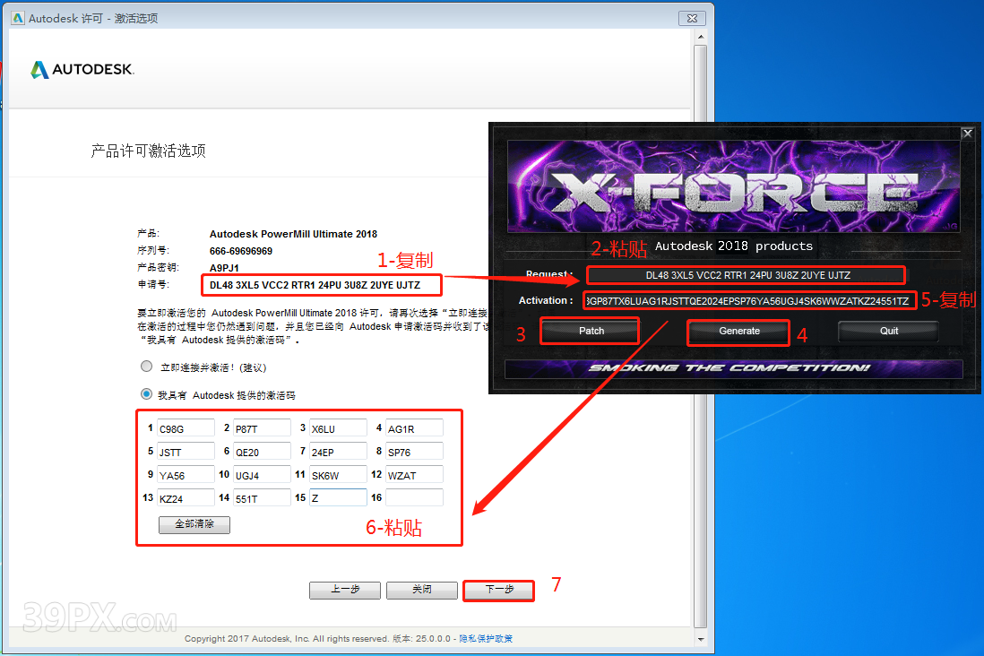Click the product name Autodesk PowerMill Ultimate 2018
This screenshot has width=984, height=656.
[293, 234]
